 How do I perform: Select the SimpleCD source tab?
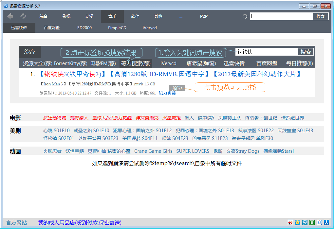(x=117, y=28)
